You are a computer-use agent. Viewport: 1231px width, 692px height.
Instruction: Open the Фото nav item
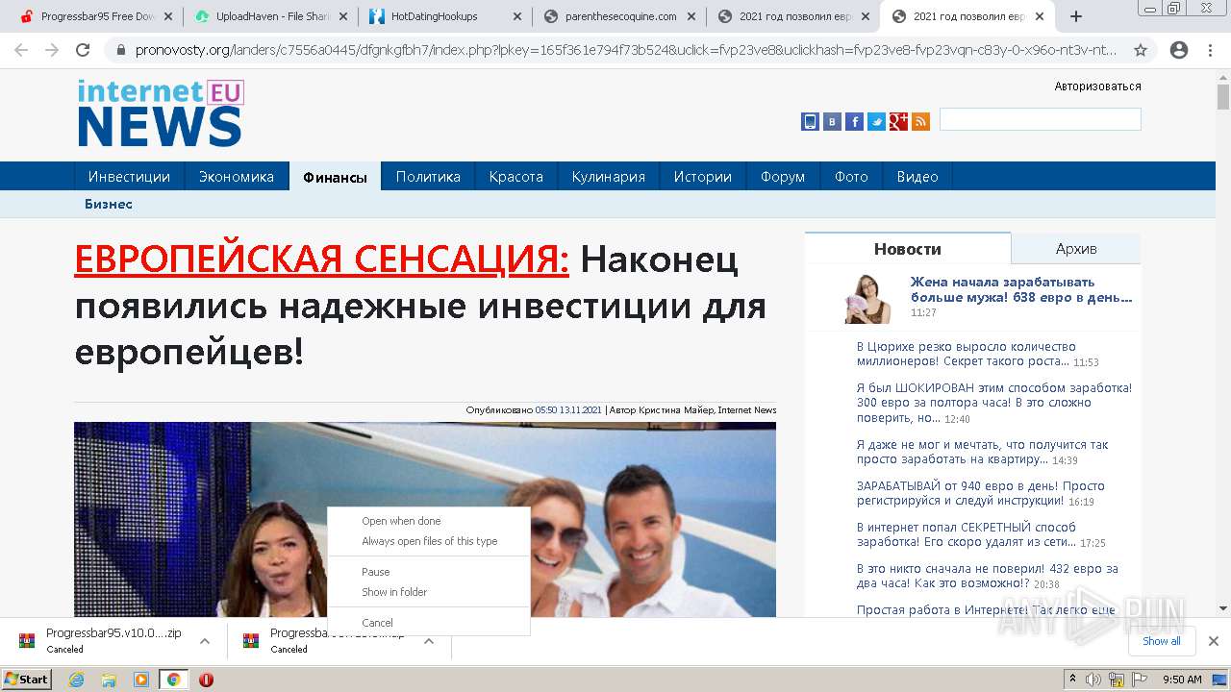[x=851, y=177]
